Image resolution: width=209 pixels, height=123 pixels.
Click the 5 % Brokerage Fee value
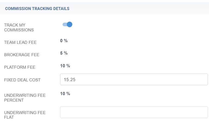64,53
